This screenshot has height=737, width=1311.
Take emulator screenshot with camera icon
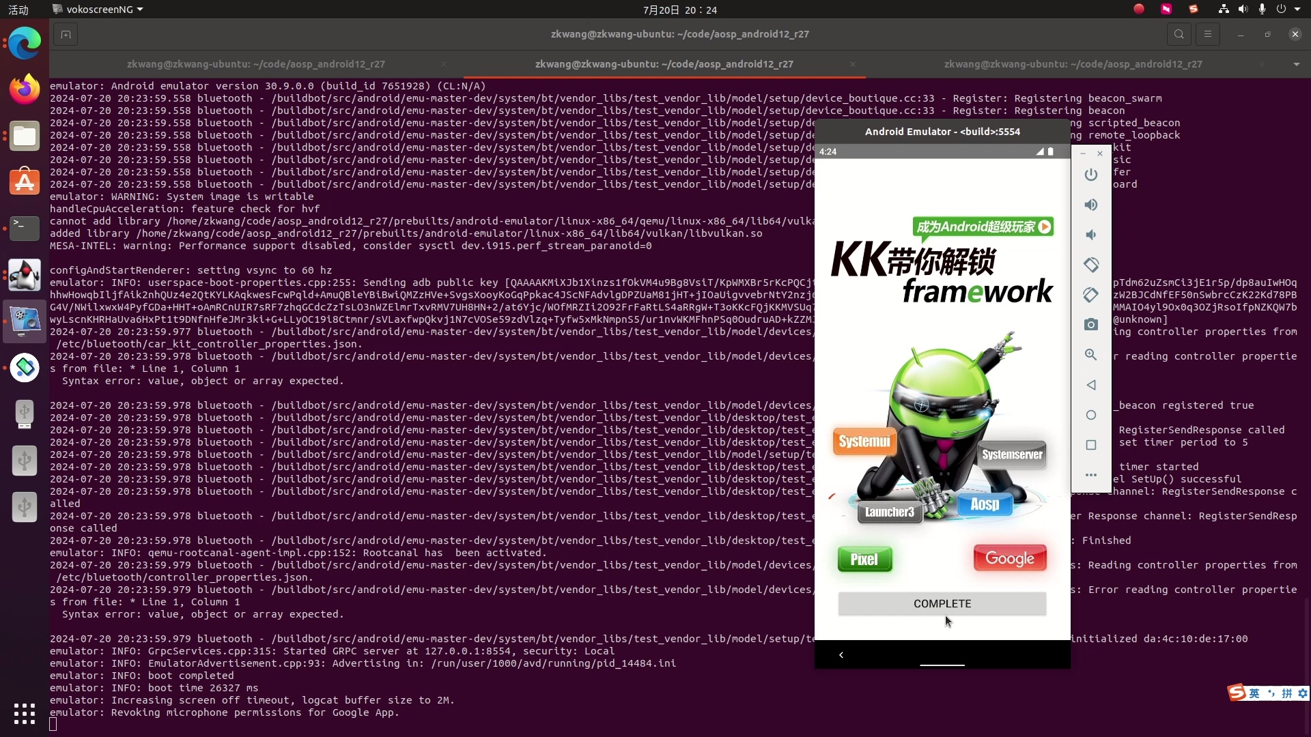tap(1091, 325)
